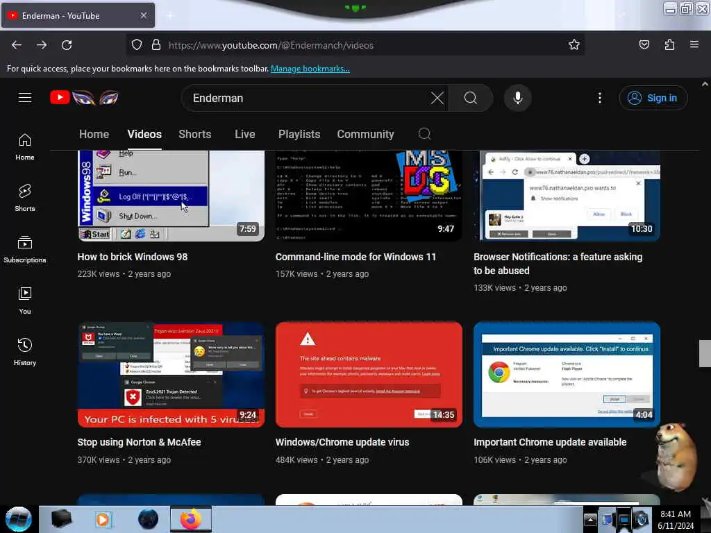Toggle the YouTube guide hamburger menu
This screenshot has height=533, width=711.
pos(25,97)
